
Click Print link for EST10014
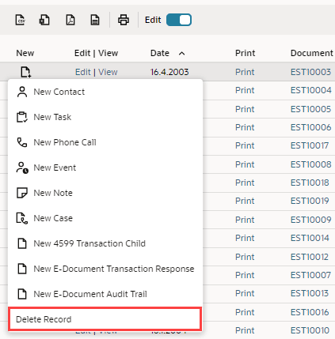[245, 238]
